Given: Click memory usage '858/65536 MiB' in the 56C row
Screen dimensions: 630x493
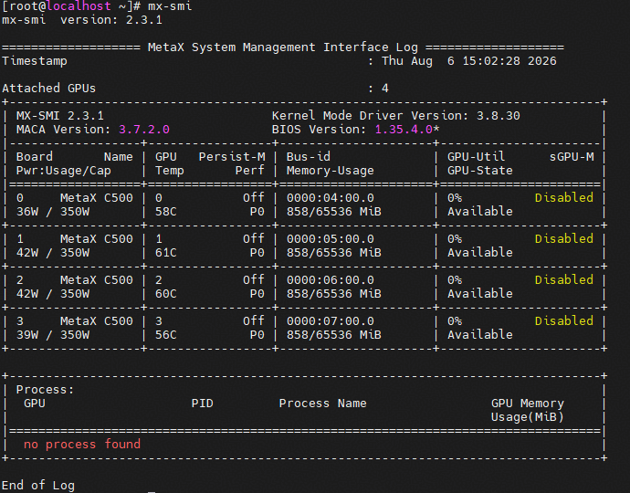Looking at the screenshot, I should point(334,335).
